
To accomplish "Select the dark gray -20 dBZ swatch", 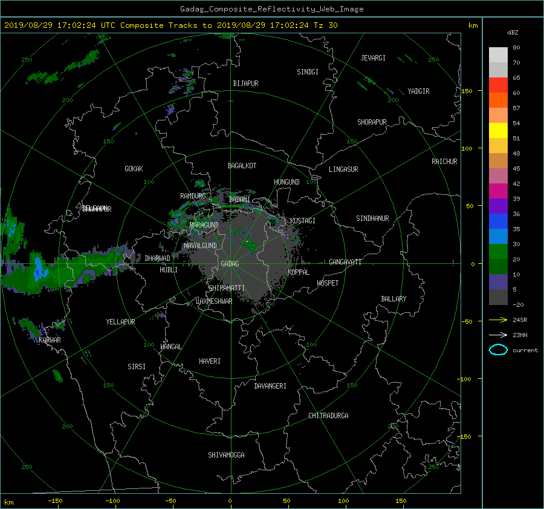I will tap(498, 297).
